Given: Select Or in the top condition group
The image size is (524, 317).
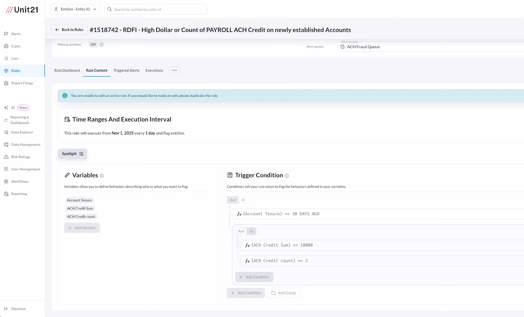Looking at the screenshot, I should pyautogui.click(x=243, y=200).
